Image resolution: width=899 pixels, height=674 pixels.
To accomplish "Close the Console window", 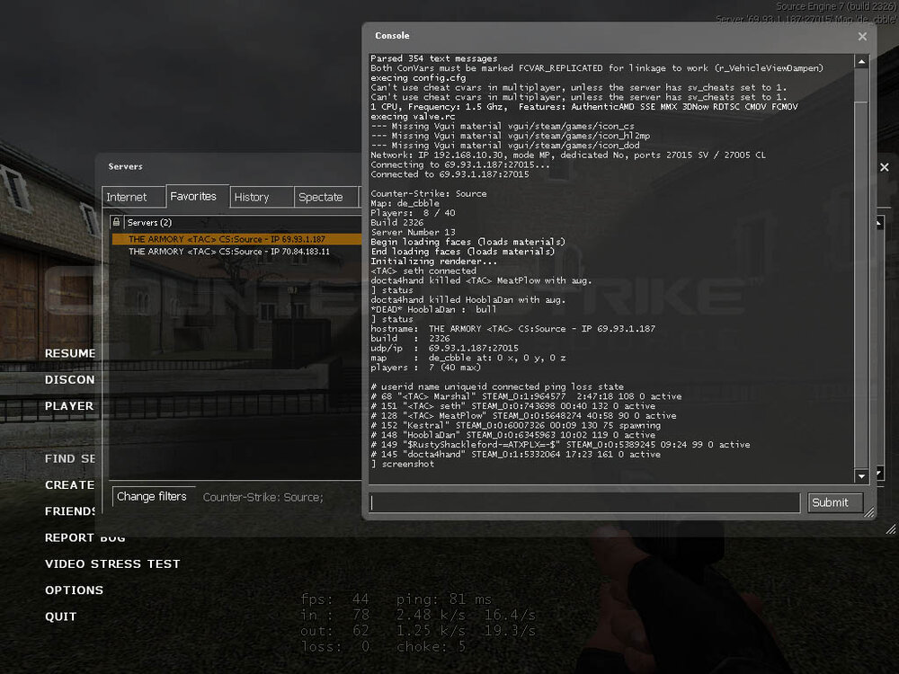I will [x=862, y=37].
